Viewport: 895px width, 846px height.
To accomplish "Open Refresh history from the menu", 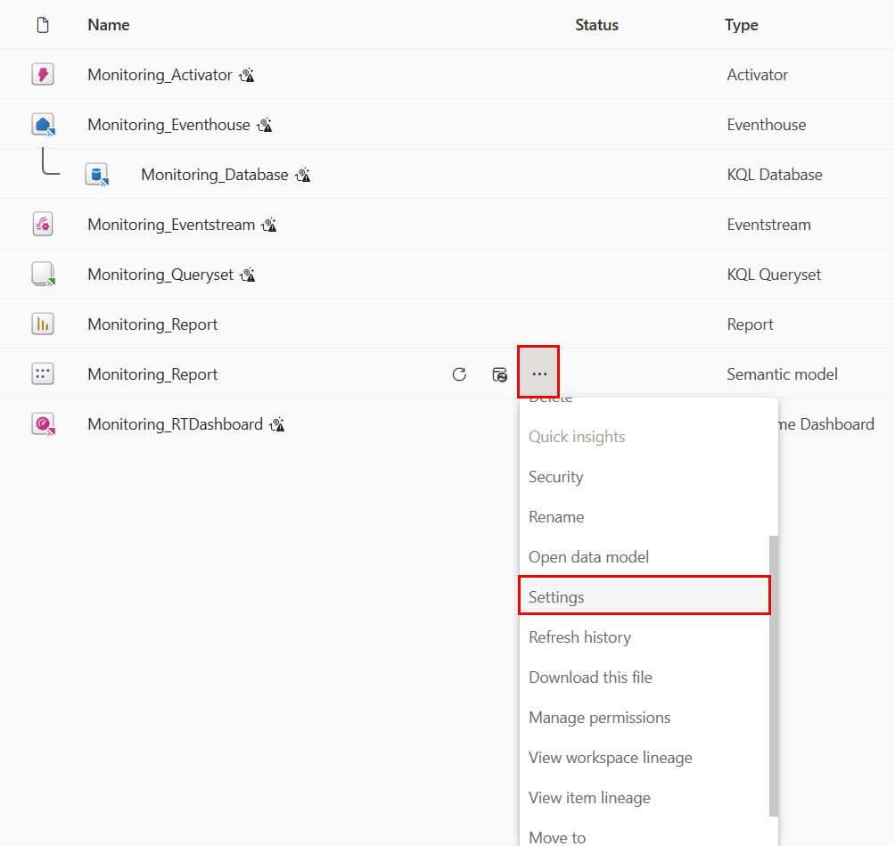I will 579,637.
